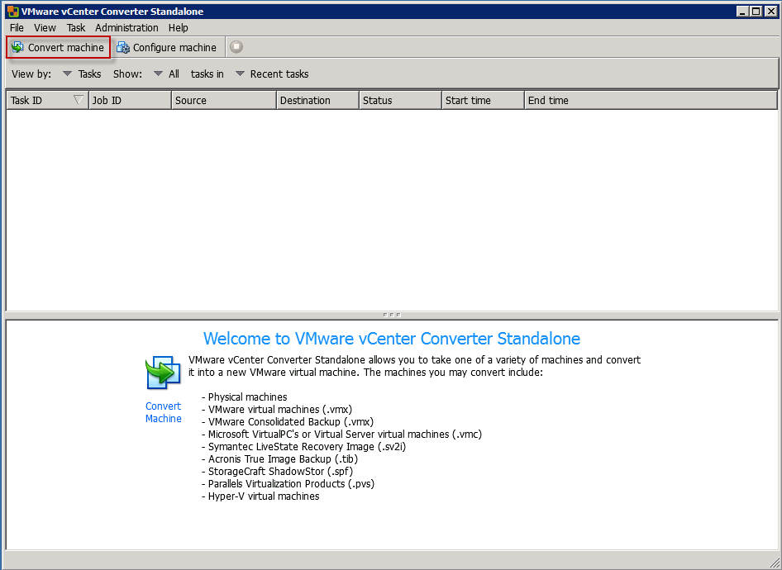
Task: Click the large Convert Machine arrow icon
Action: (163, 373)
